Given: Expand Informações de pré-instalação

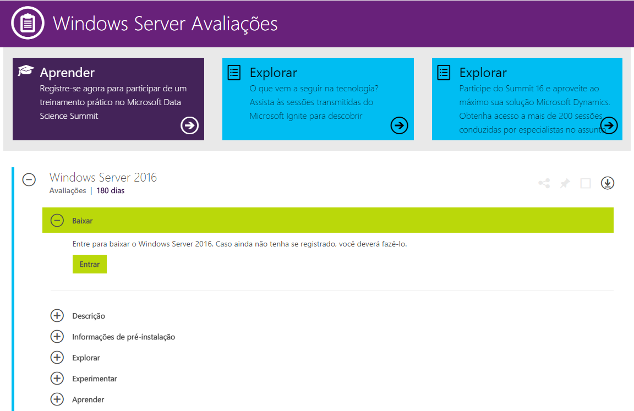Looking at the screenshot, I should (57, 336).
